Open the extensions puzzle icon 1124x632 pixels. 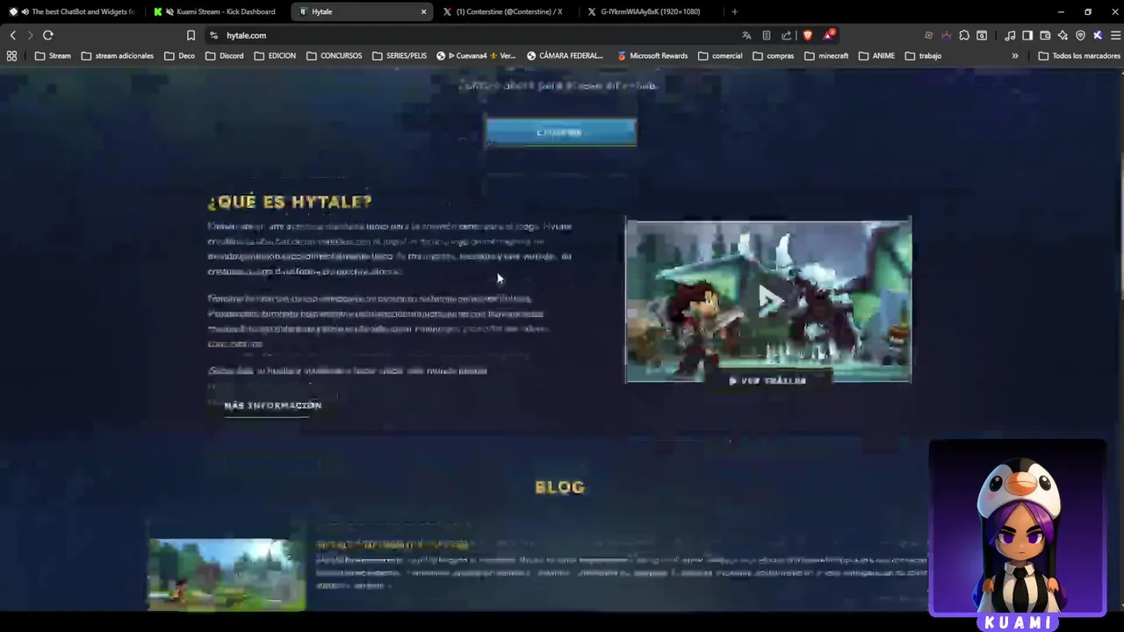[964, 35]
